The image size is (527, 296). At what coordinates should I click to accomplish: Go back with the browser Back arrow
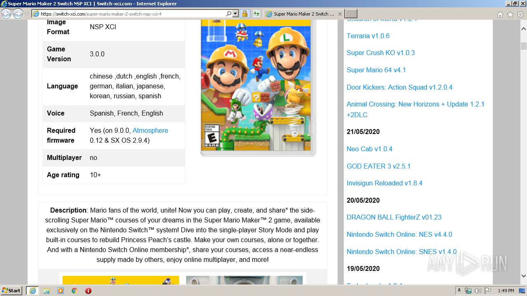(x=6, y=14)
